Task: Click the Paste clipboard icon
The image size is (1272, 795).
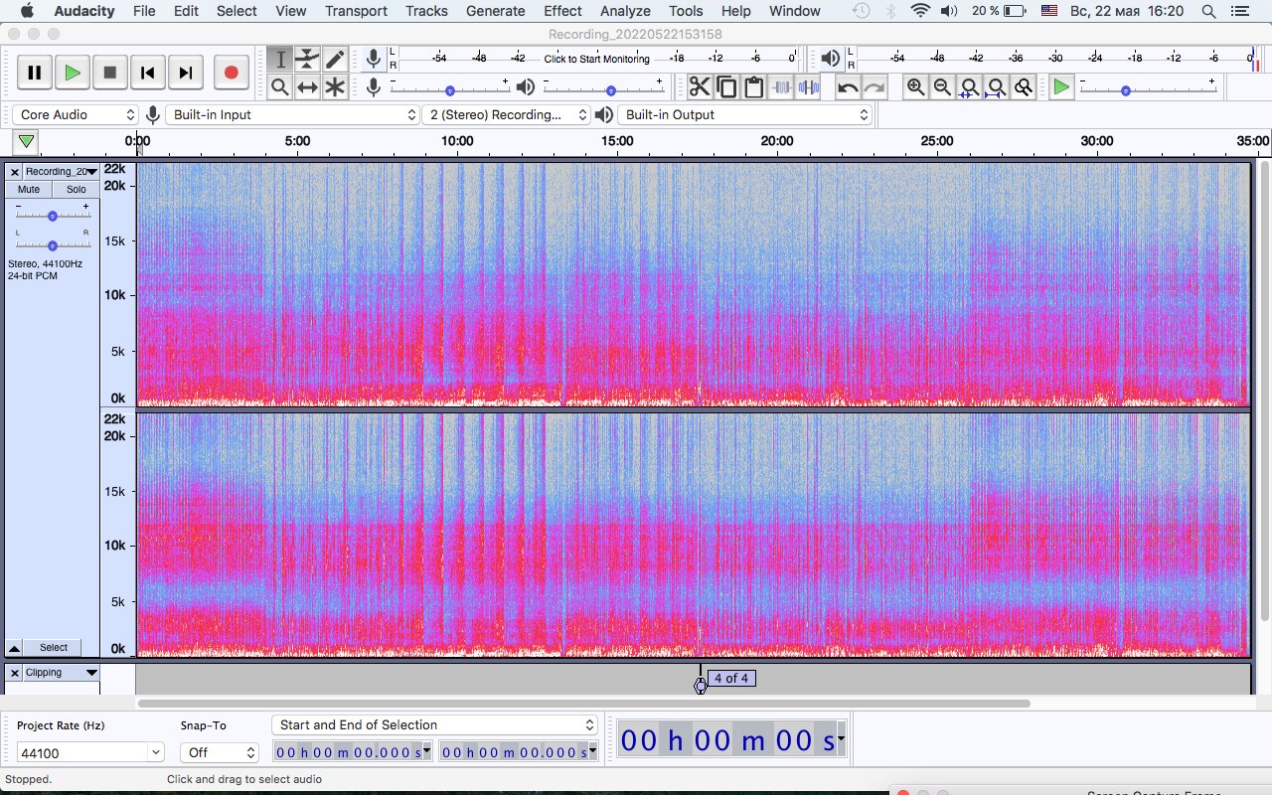Action: (753, 87)
